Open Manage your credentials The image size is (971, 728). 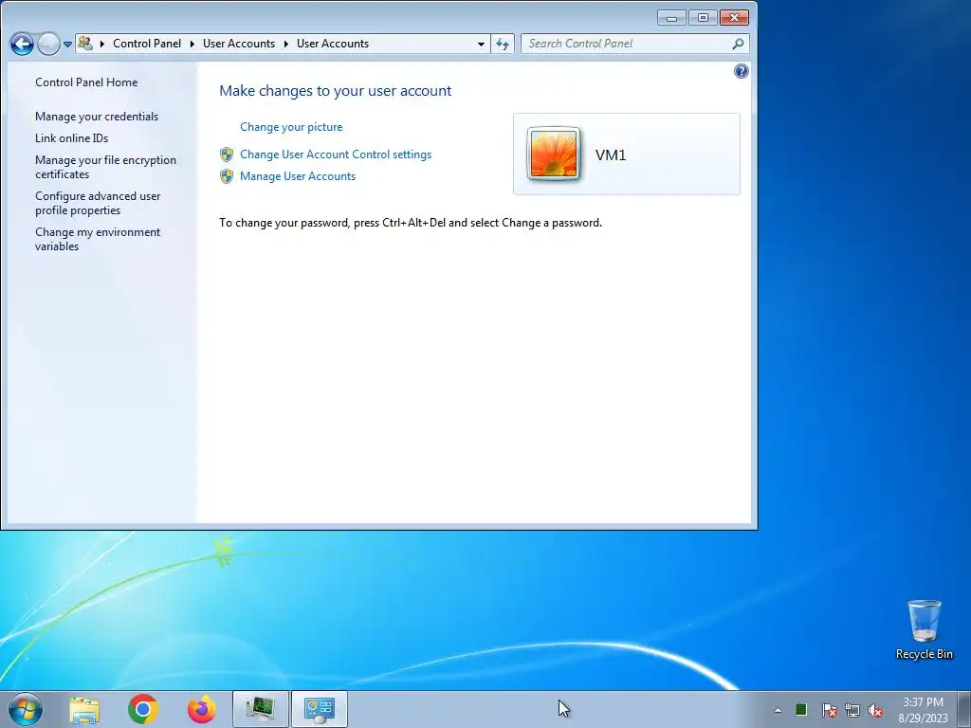97,117
